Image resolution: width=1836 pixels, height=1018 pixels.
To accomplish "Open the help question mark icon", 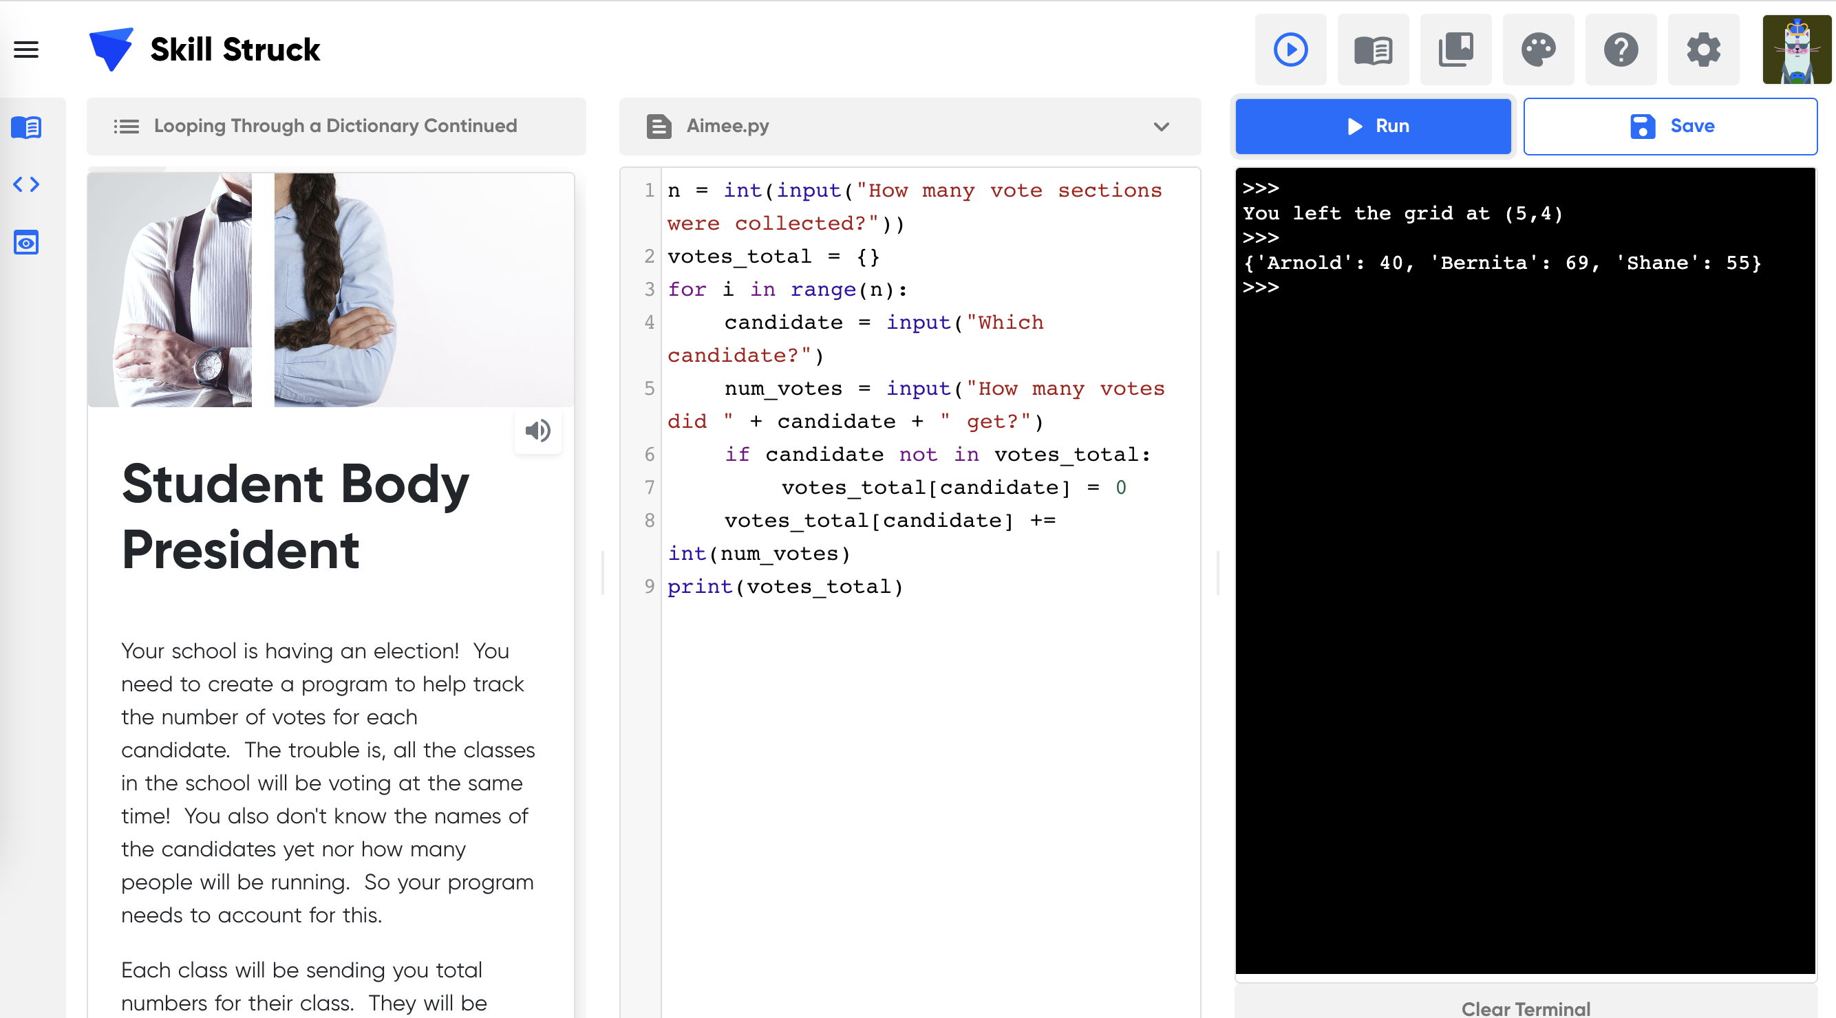I will coord(1621,50).
